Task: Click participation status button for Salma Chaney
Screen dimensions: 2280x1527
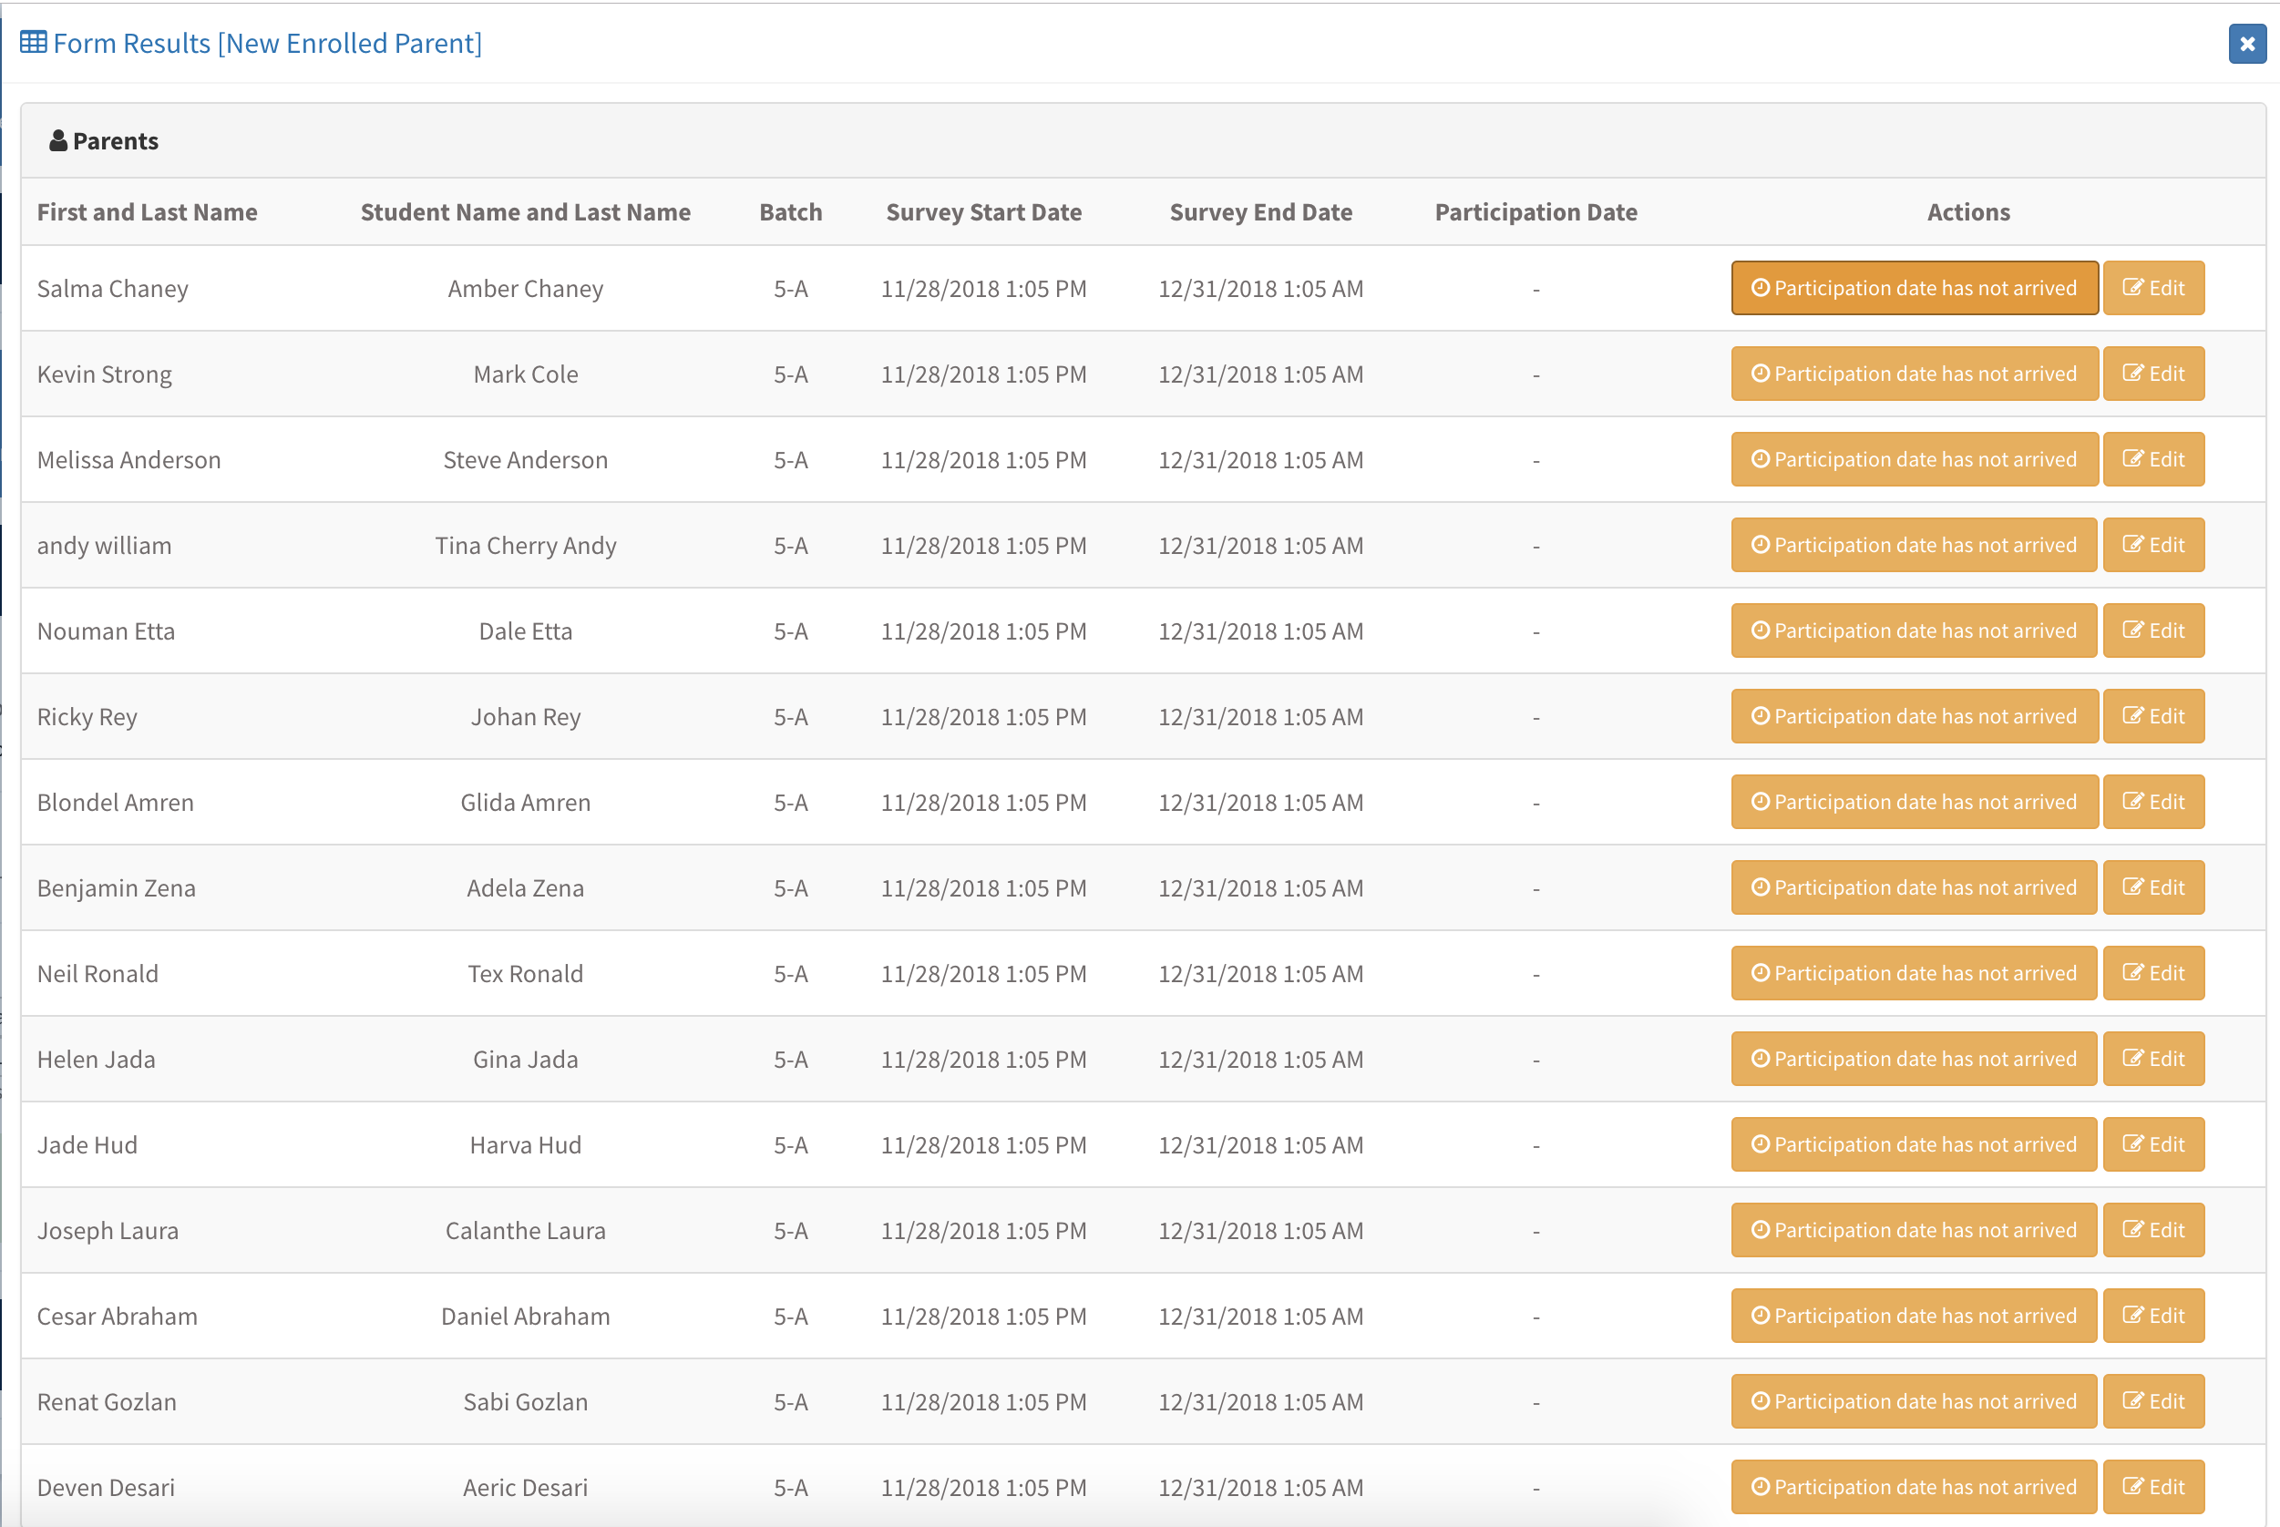Action: click(x=1915, y=288)
